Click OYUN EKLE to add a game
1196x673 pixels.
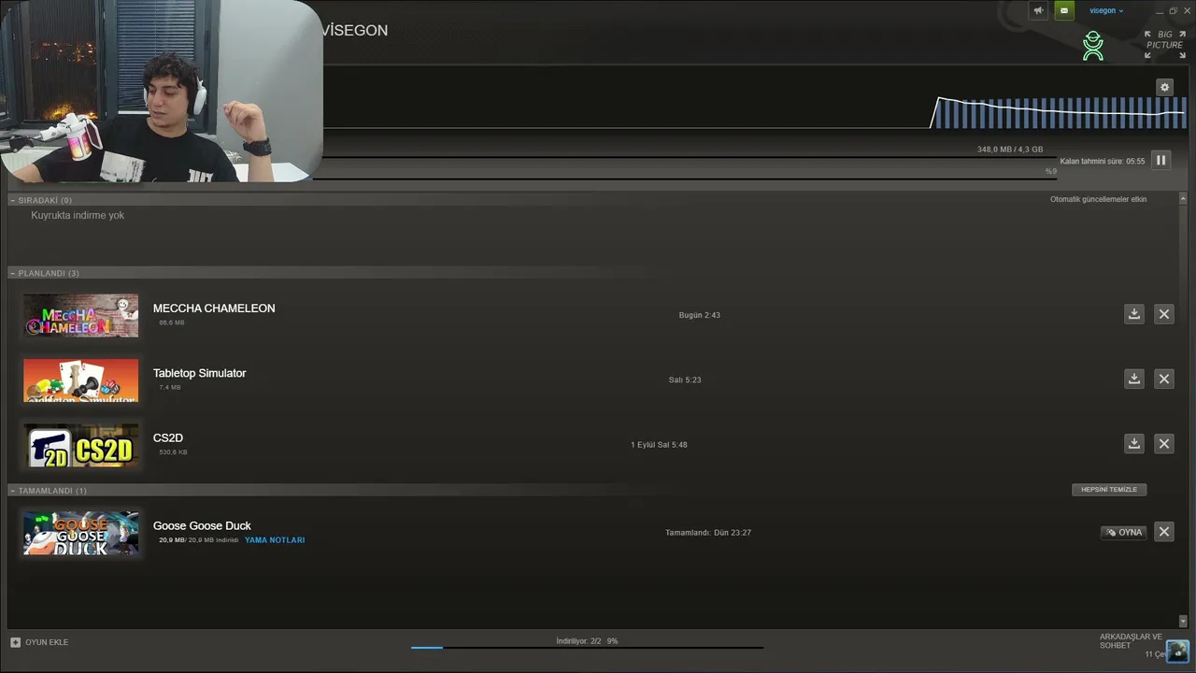[x=39, y=642]
